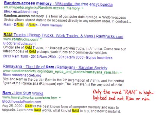Click the green www.ramtrucks.com/ URL text
Screen dimensions: 157x117
tap(21, 39)
